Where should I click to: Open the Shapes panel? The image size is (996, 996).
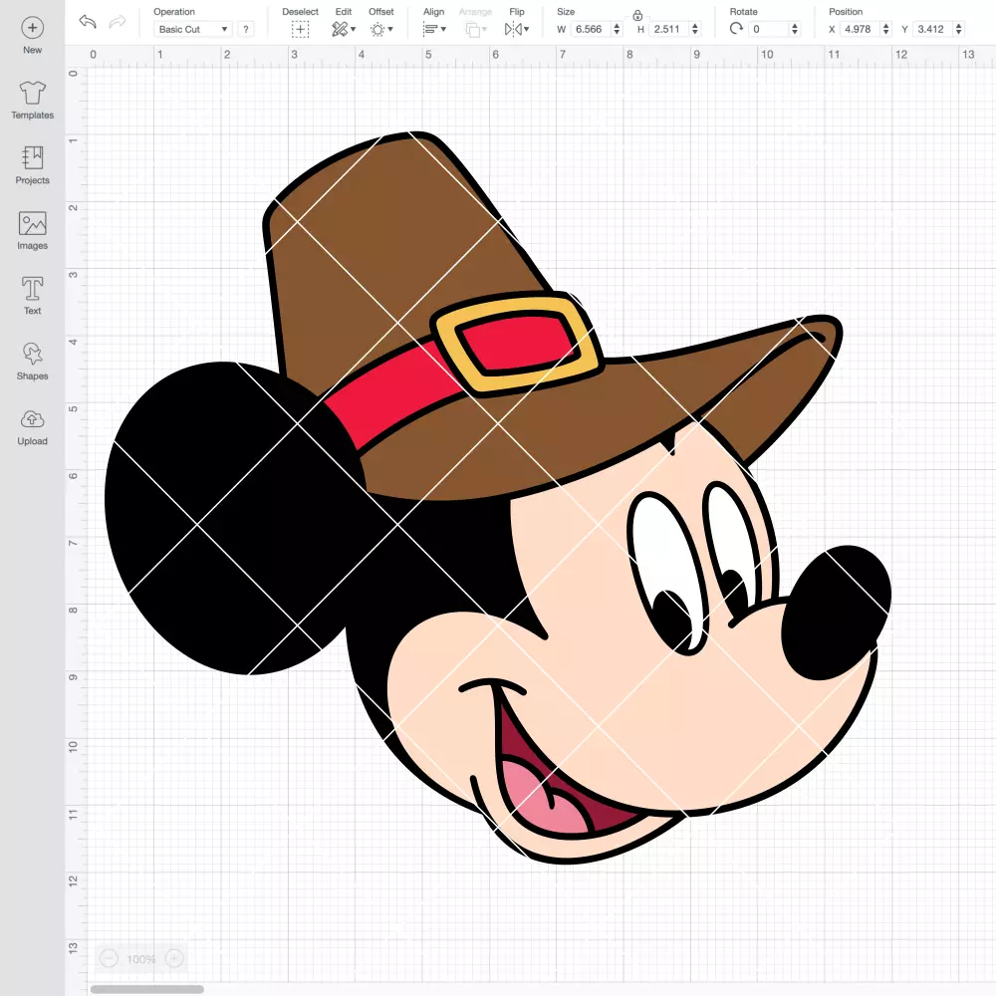click(33, 362)
